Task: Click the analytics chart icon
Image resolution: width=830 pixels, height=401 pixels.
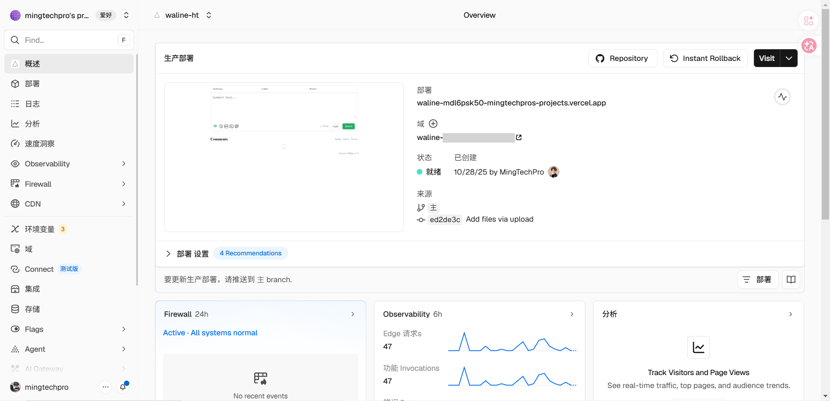Action: click(699, 347)
